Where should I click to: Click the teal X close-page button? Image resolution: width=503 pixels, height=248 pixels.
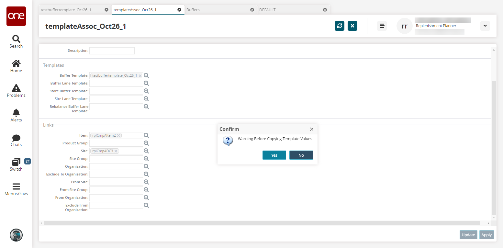pos(352,26)
